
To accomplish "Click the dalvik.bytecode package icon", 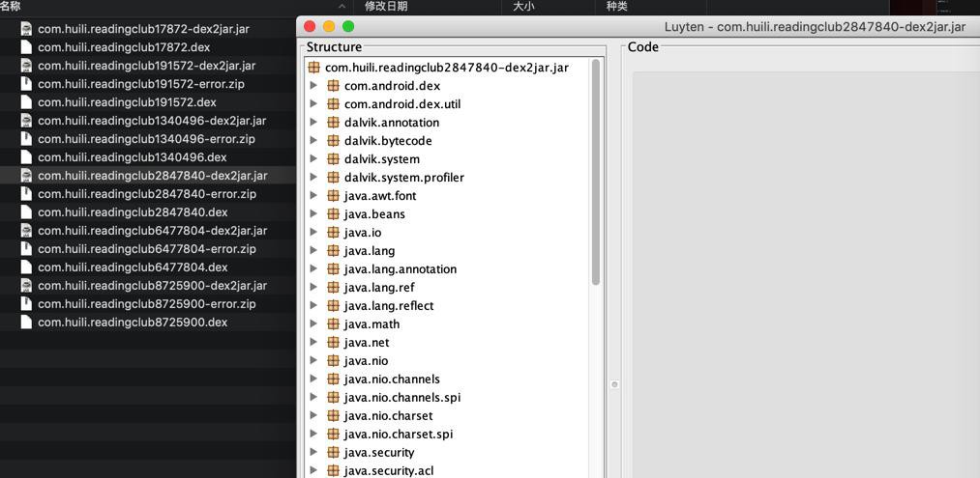I will [333, 141].
